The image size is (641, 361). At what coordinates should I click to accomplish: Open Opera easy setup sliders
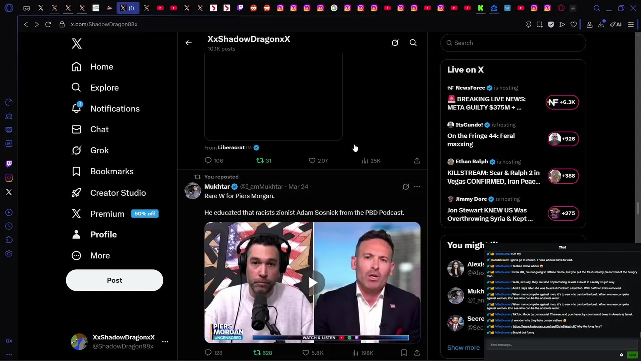point(631,24)
